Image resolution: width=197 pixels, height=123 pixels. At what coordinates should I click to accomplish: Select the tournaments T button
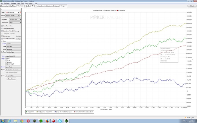tap(33, 6)
